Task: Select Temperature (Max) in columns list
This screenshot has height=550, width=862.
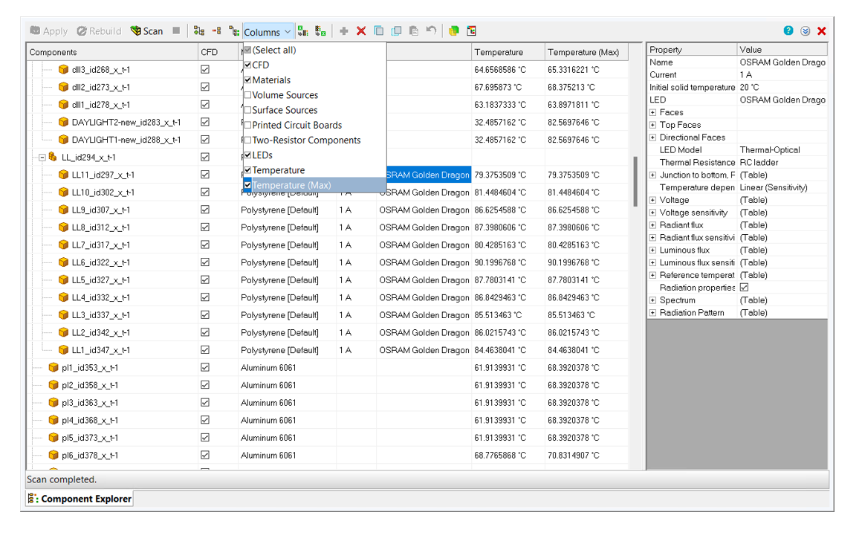Action: coord(291,185)
